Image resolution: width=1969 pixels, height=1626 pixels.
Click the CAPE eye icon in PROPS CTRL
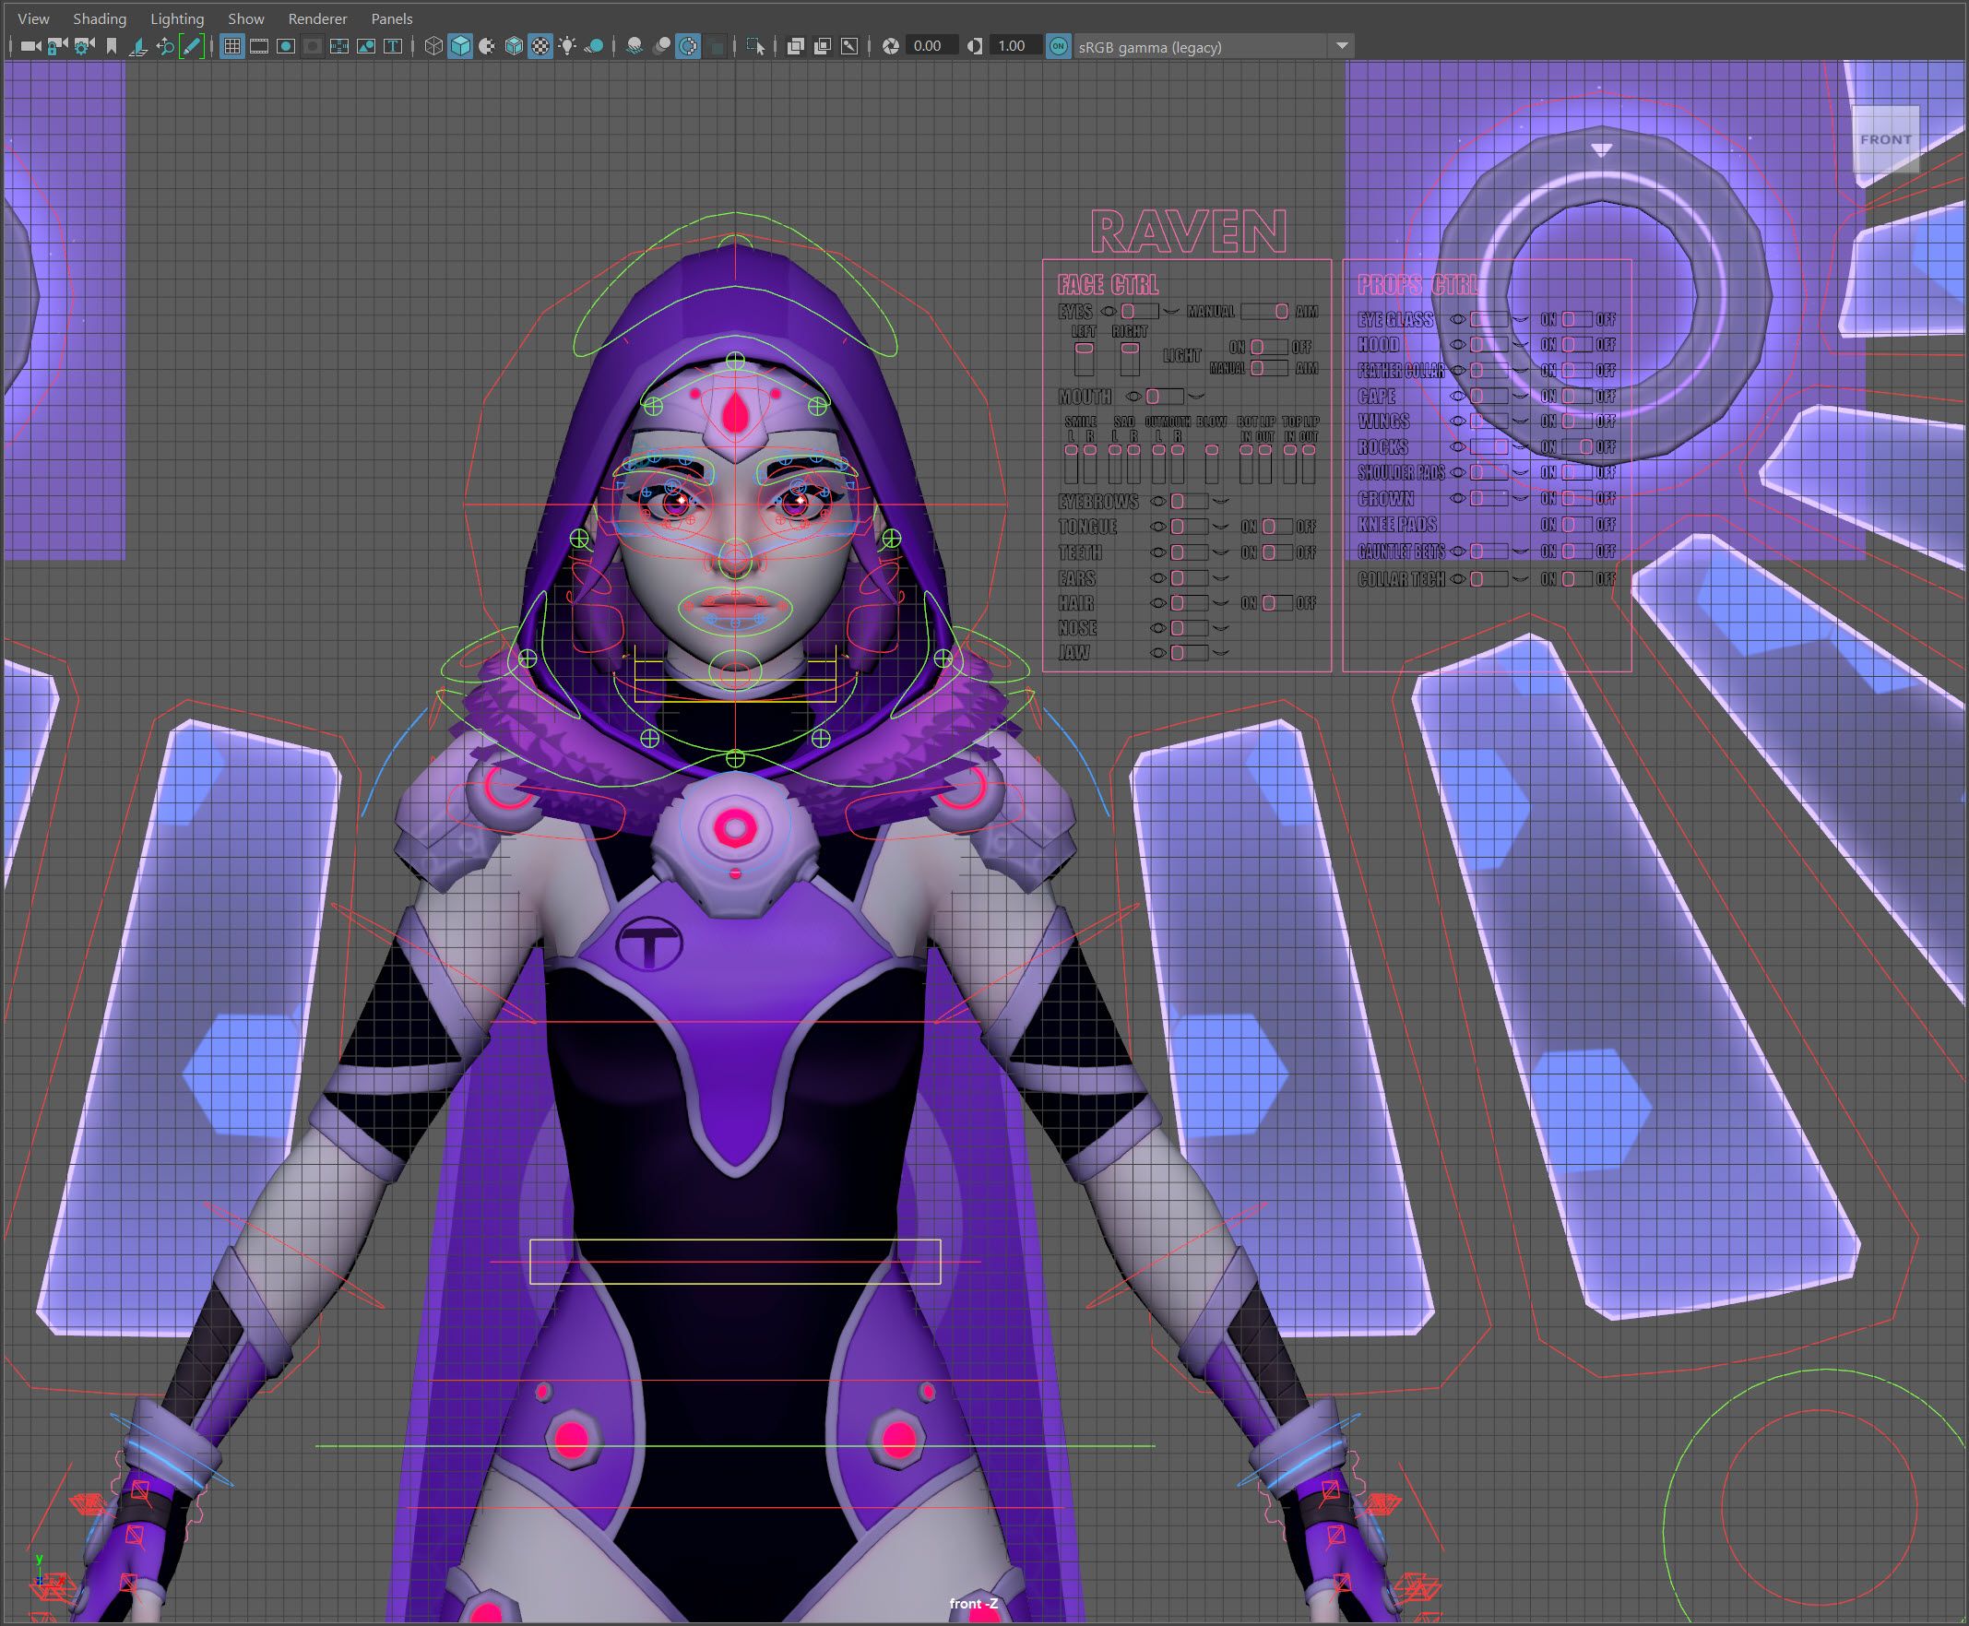[x=1457, y=397]
